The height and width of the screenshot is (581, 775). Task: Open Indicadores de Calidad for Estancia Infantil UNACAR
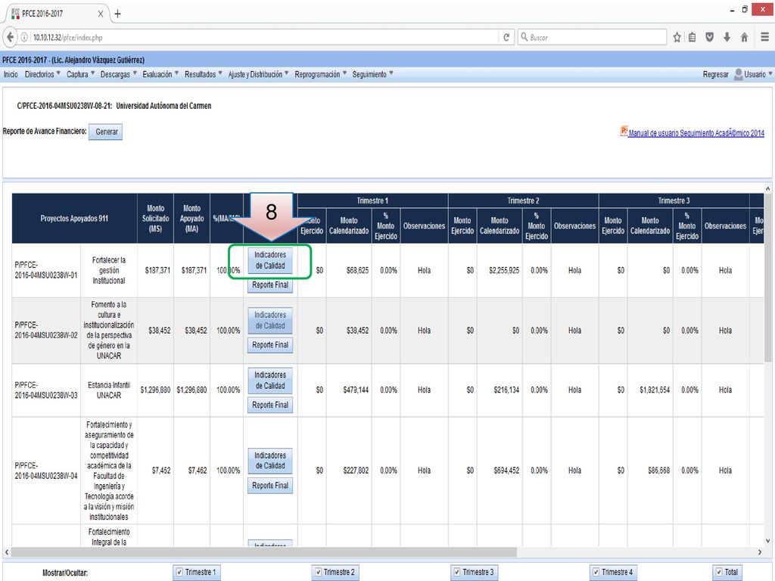tap(270, 381)
